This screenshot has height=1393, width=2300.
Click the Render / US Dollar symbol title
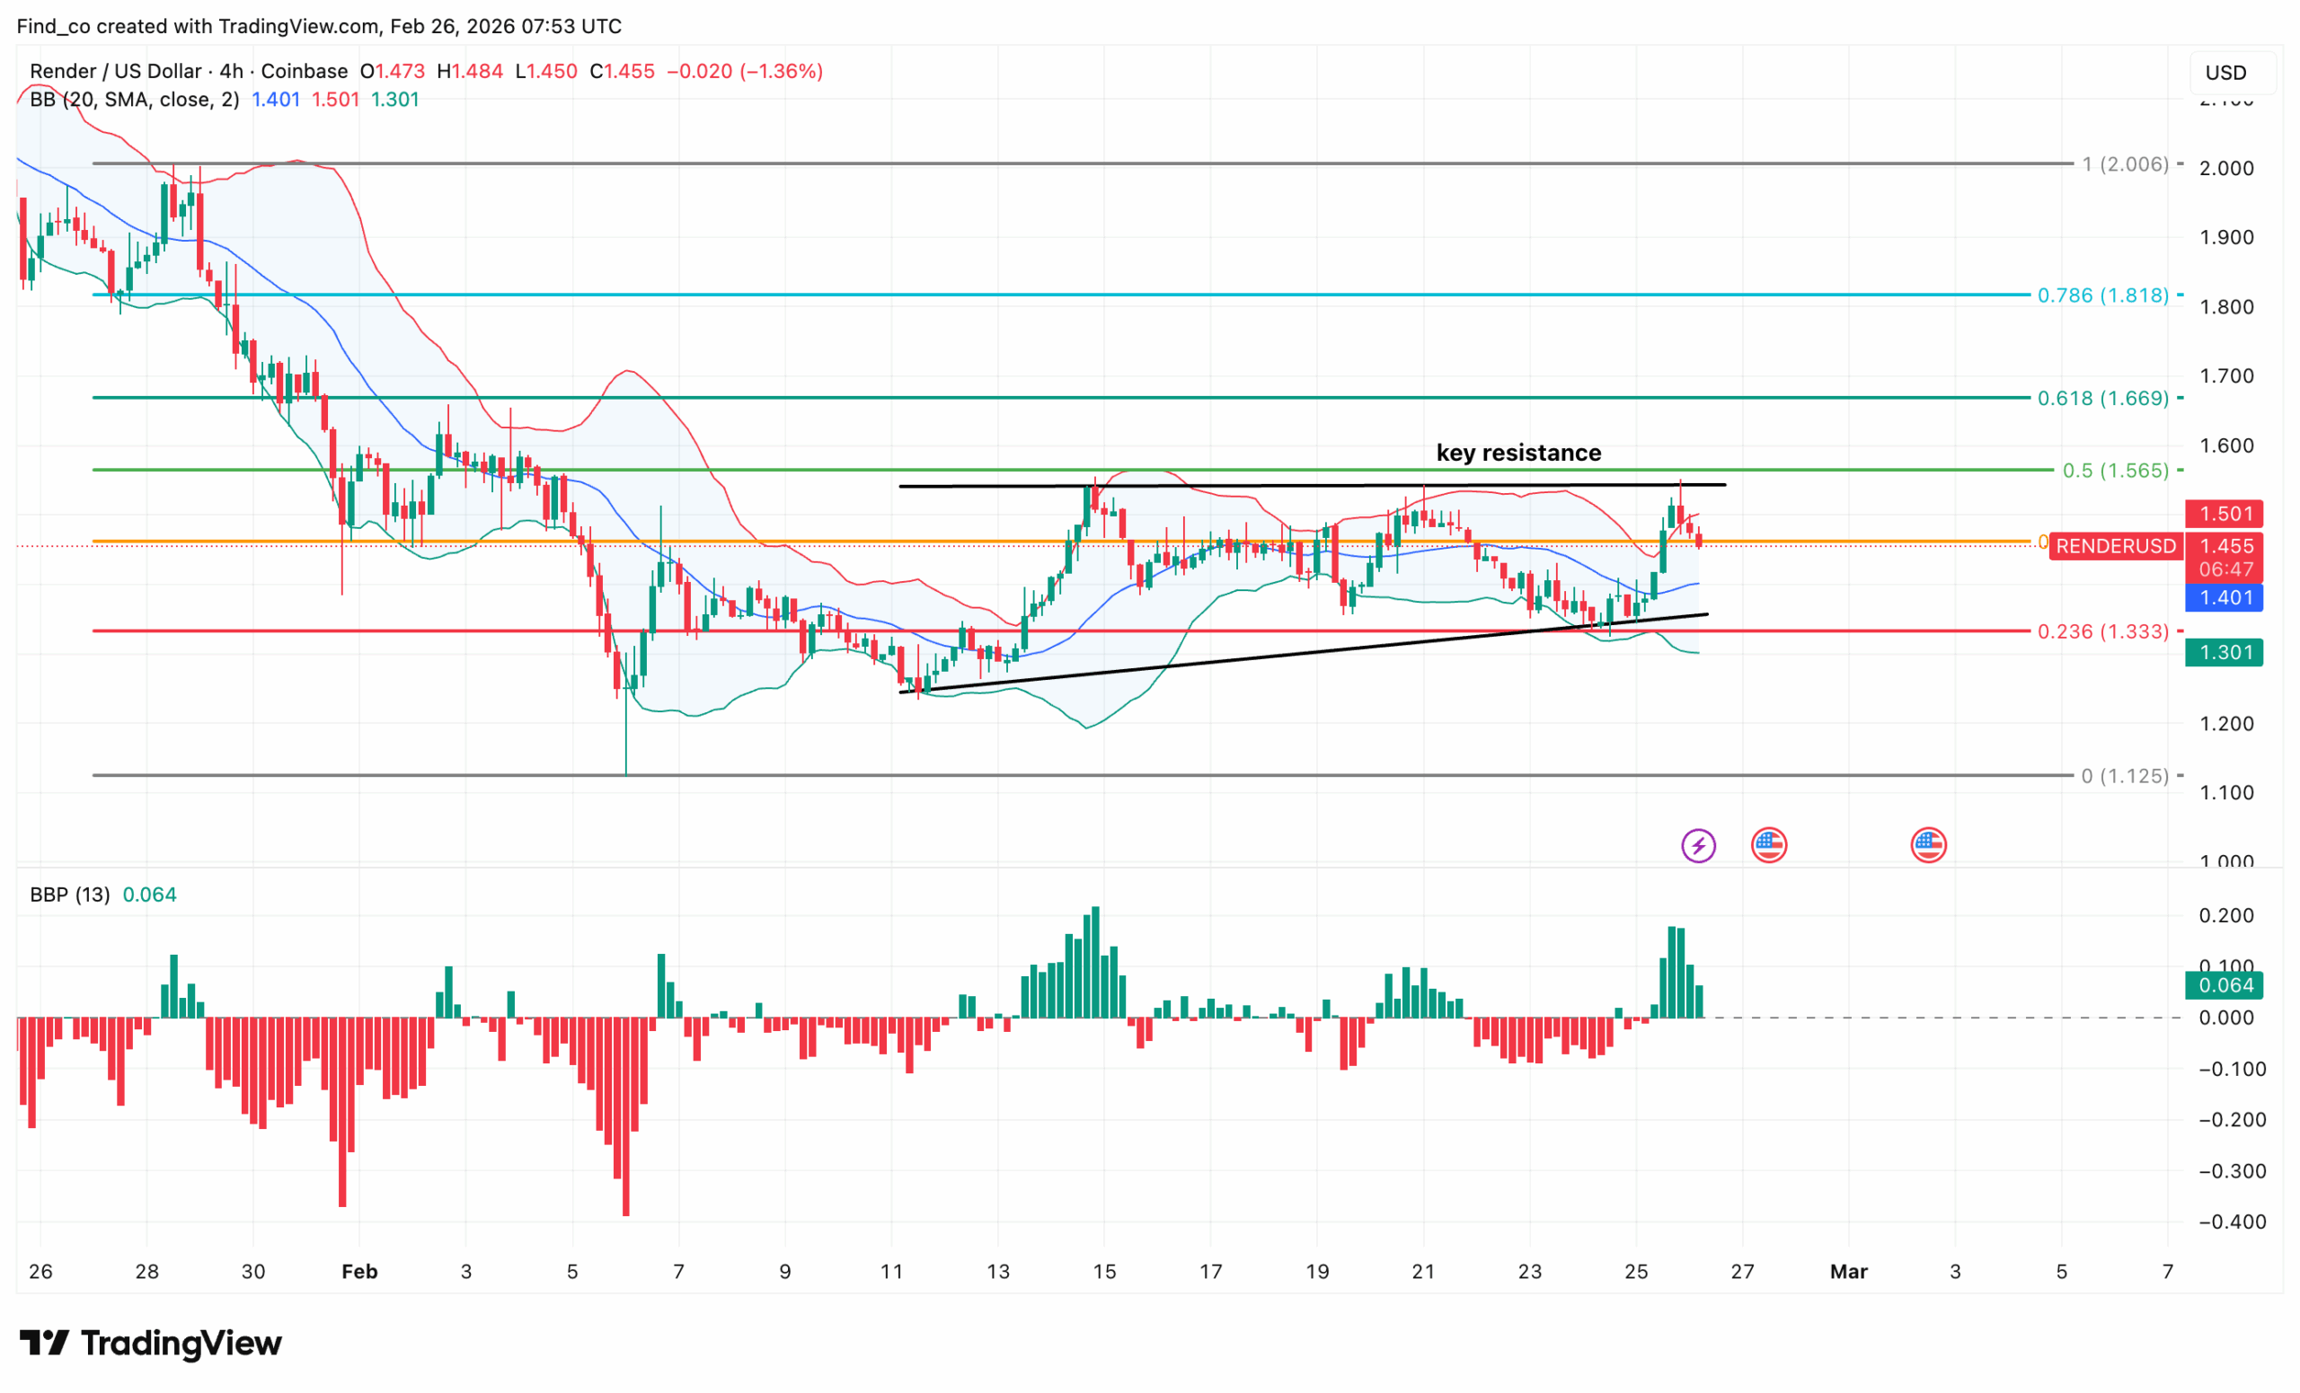point(116,71)
